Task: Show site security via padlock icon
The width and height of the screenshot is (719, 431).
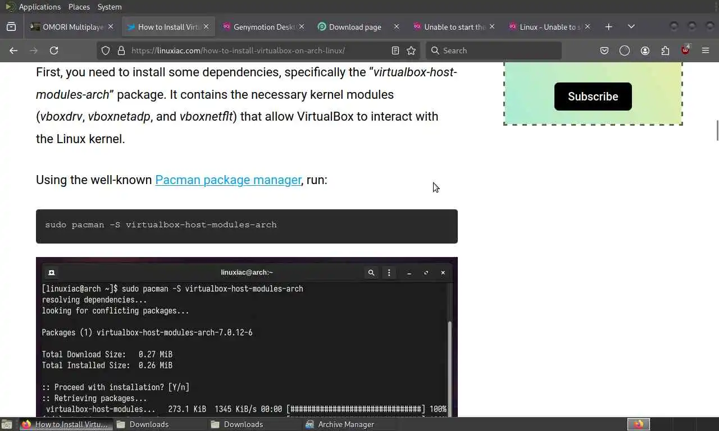Action: [x=121, y=51]
